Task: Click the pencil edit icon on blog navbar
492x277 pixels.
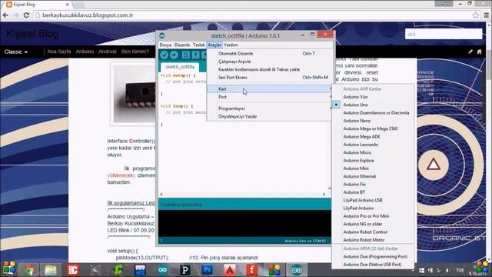Action: tap(470, 52)
